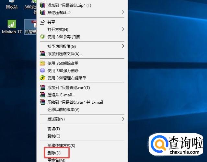Select the 回收站 recycle bin icon

click(12, 5)
